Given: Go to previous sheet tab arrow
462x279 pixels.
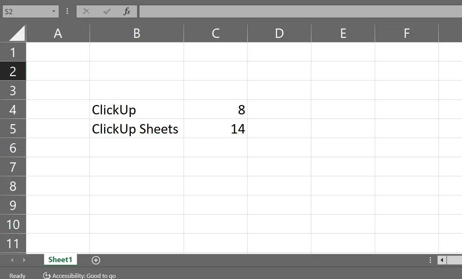Looking at the screenshot, I should point(12,260).
